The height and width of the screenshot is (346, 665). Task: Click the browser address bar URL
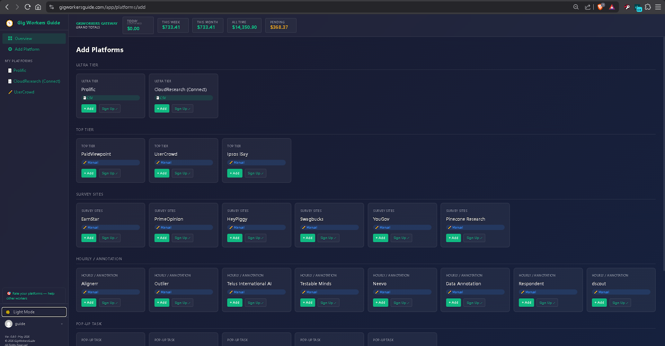pyautogui.click(x=102, y=7)
